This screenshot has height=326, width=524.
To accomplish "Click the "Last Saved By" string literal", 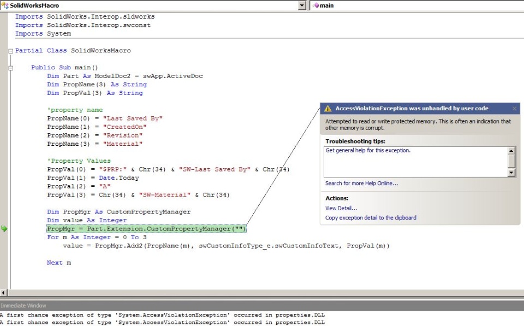I will point(133,118).
